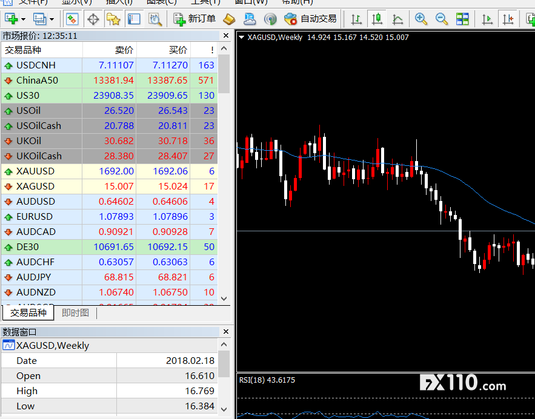This screenshot has width=535, height=419.
Task: Select the USDCNH symbol row
Action: 109,65
